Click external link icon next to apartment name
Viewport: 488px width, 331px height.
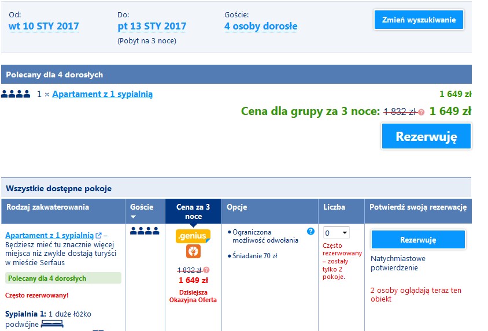(99, 236)
